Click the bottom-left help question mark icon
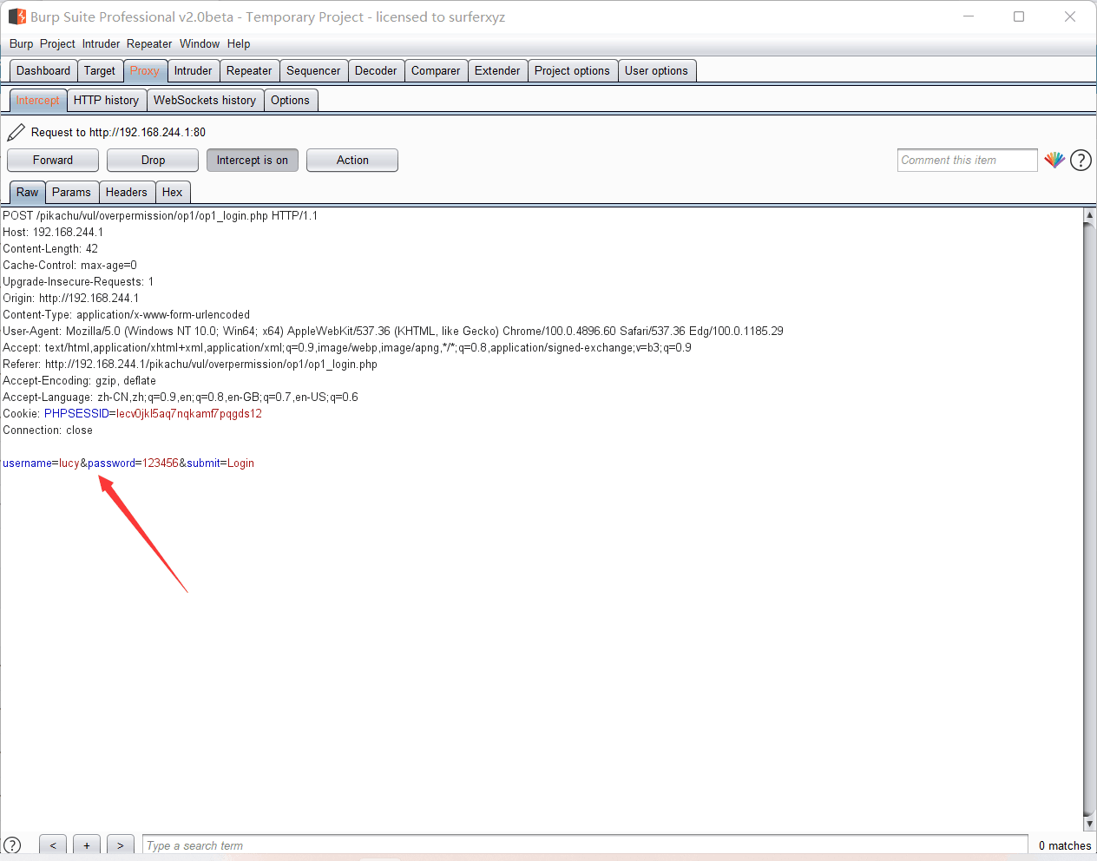 pos(12,845)
